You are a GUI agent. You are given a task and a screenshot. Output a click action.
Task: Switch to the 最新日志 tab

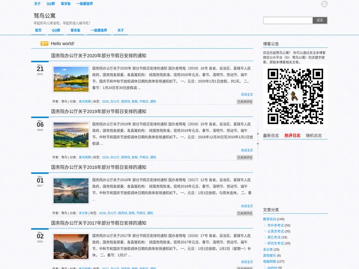[271, 135]
